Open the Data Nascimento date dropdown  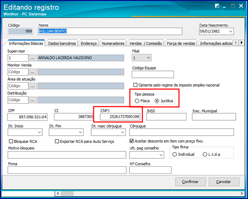(x=231, y=31)
